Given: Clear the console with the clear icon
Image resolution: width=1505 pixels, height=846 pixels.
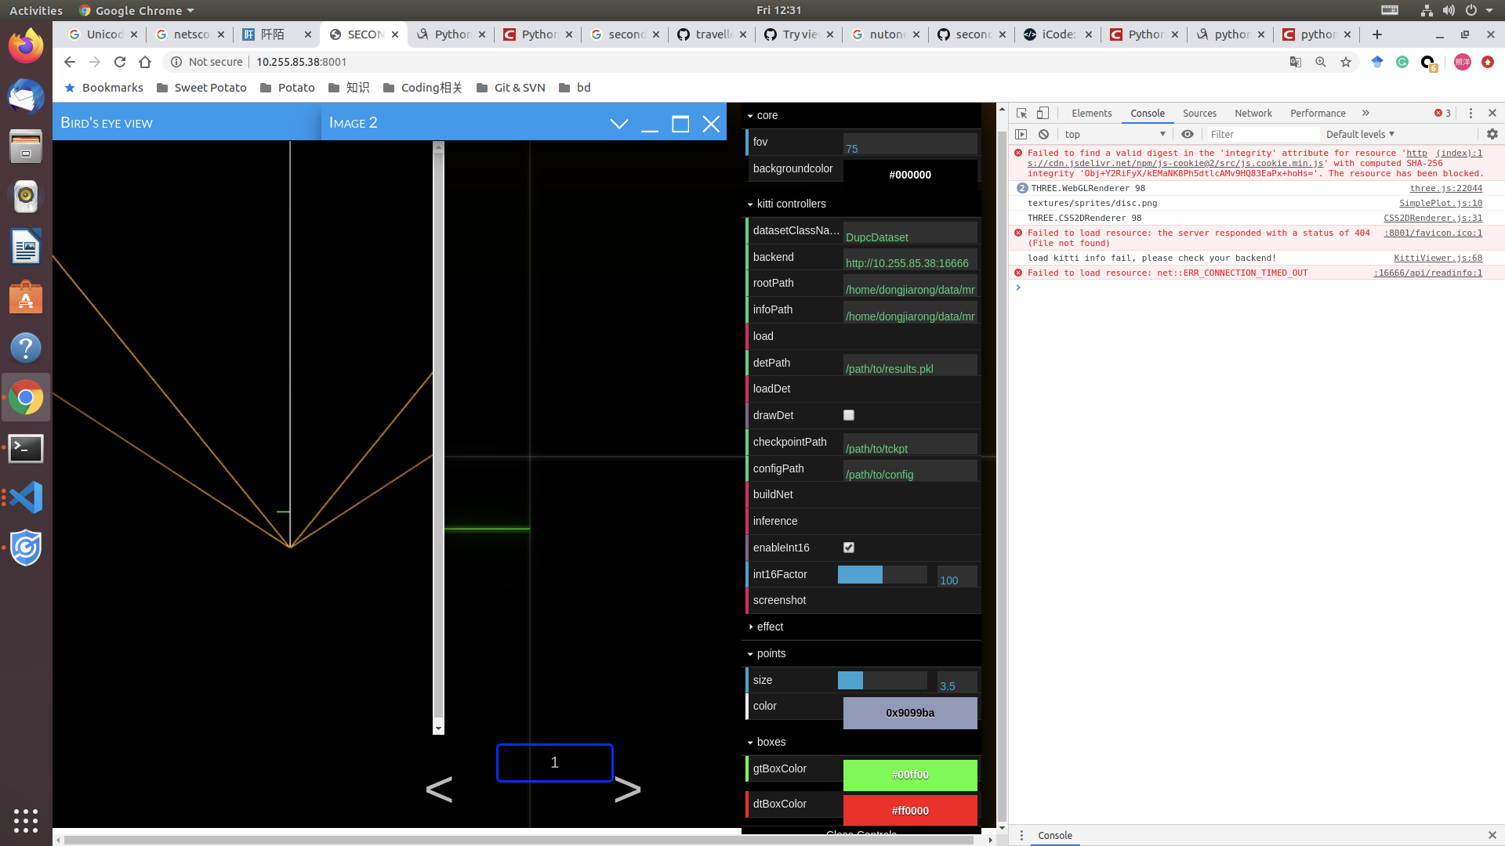Looking at the screenshot, I should (x=1043, y=134).
